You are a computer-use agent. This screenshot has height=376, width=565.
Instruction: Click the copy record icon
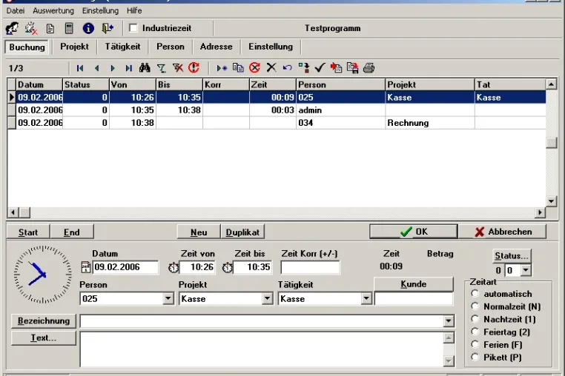238,67
